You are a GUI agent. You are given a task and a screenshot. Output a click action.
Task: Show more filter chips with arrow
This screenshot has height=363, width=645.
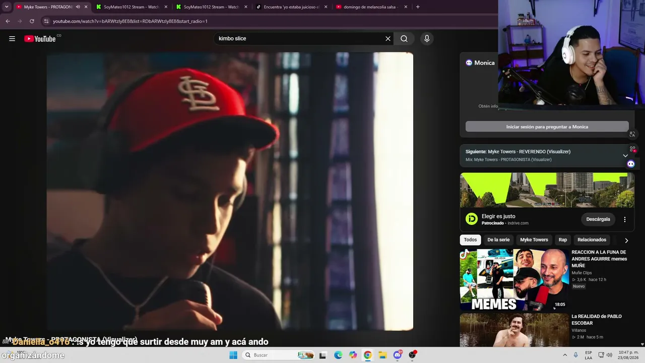[626, 240]
